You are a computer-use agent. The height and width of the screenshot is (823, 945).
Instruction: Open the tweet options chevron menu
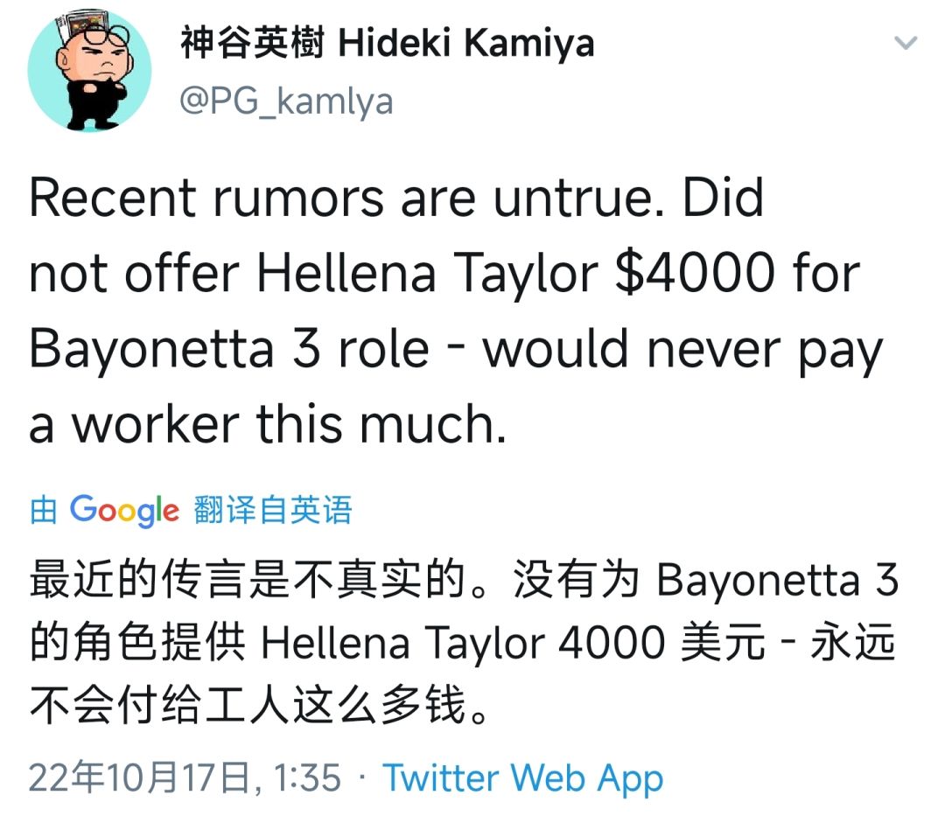[x=906, y=44]
